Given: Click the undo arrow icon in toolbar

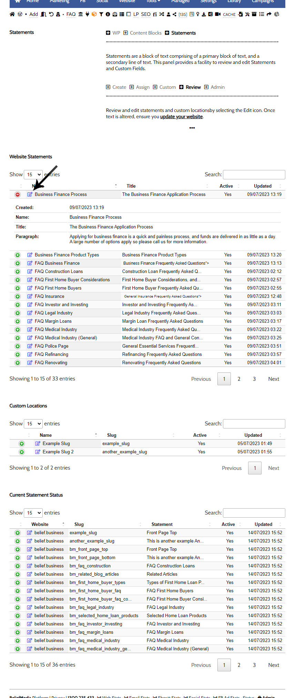Looking at the screenshot, I should 51,14.
